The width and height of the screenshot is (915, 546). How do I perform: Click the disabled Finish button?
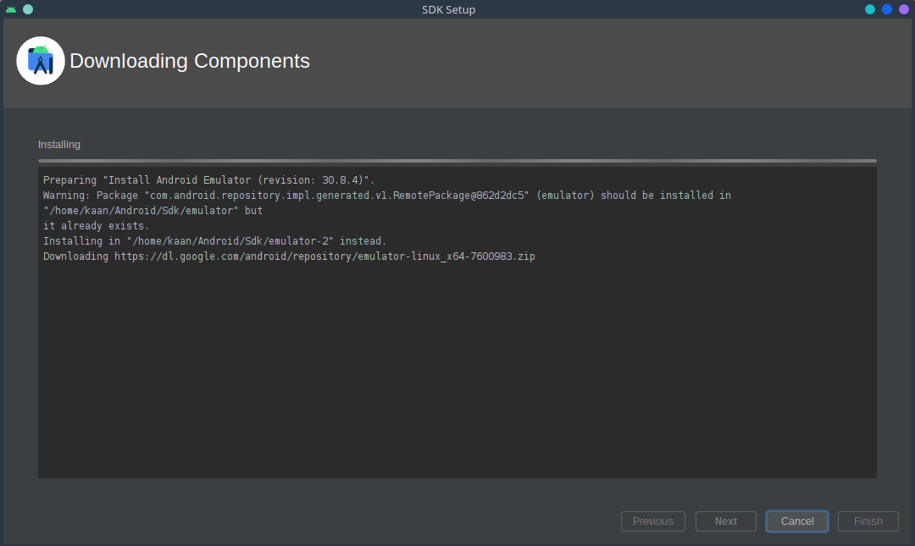[x=868, y=521]
